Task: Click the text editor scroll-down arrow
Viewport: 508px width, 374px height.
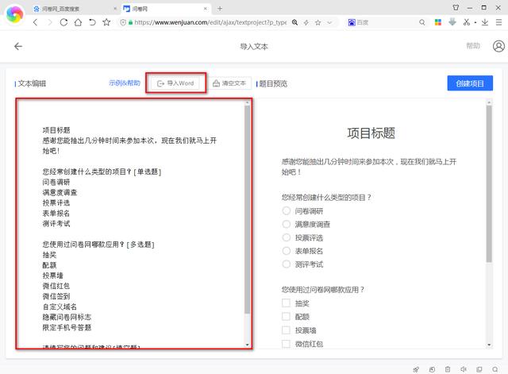Action: pyautogui.click(x=247, y=345)
